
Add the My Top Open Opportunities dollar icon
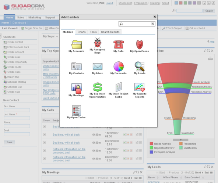pyautogui.click(x=98, y=87)
